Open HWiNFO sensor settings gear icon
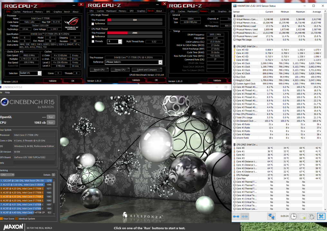The width and height of the screenshot is (327, 231). [312, 217]
